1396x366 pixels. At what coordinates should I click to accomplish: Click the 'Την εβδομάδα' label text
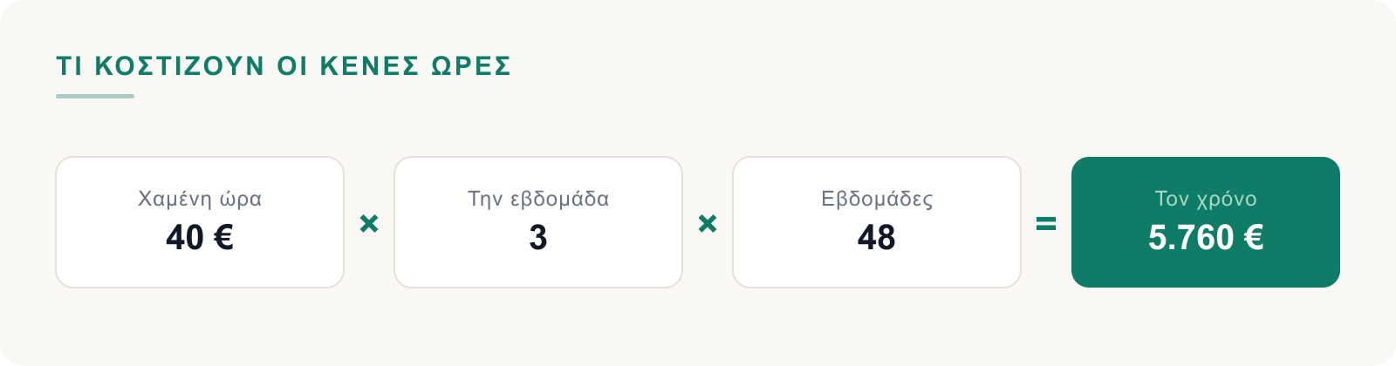pyautogui.click(x=538, y=199)
